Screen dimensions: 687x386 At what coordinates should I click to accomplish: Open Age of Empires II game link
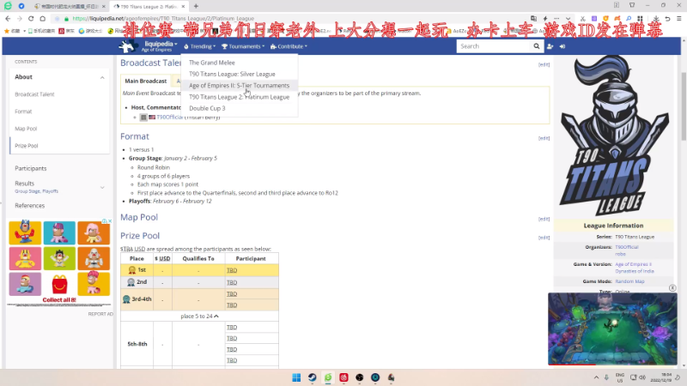coord(633,264)
